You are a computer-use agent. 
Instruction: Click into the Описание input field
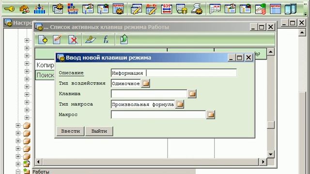[174, 73]
